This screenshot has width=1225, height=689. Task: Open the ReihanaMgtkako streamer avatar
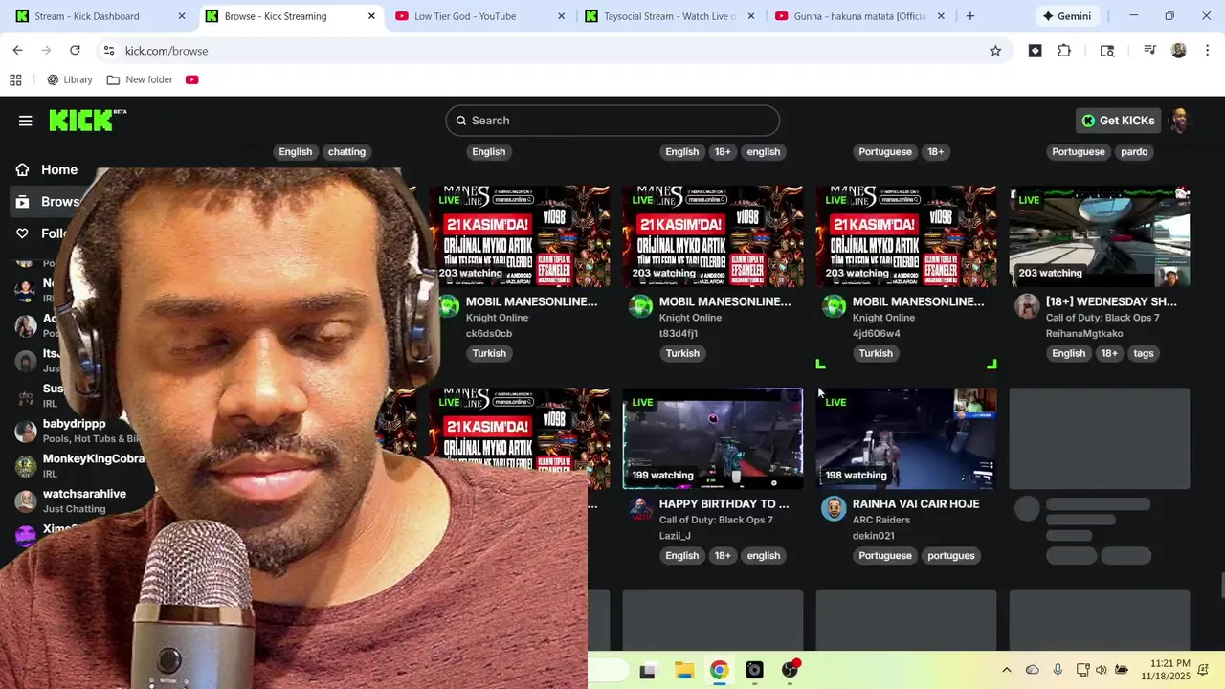1028,306
